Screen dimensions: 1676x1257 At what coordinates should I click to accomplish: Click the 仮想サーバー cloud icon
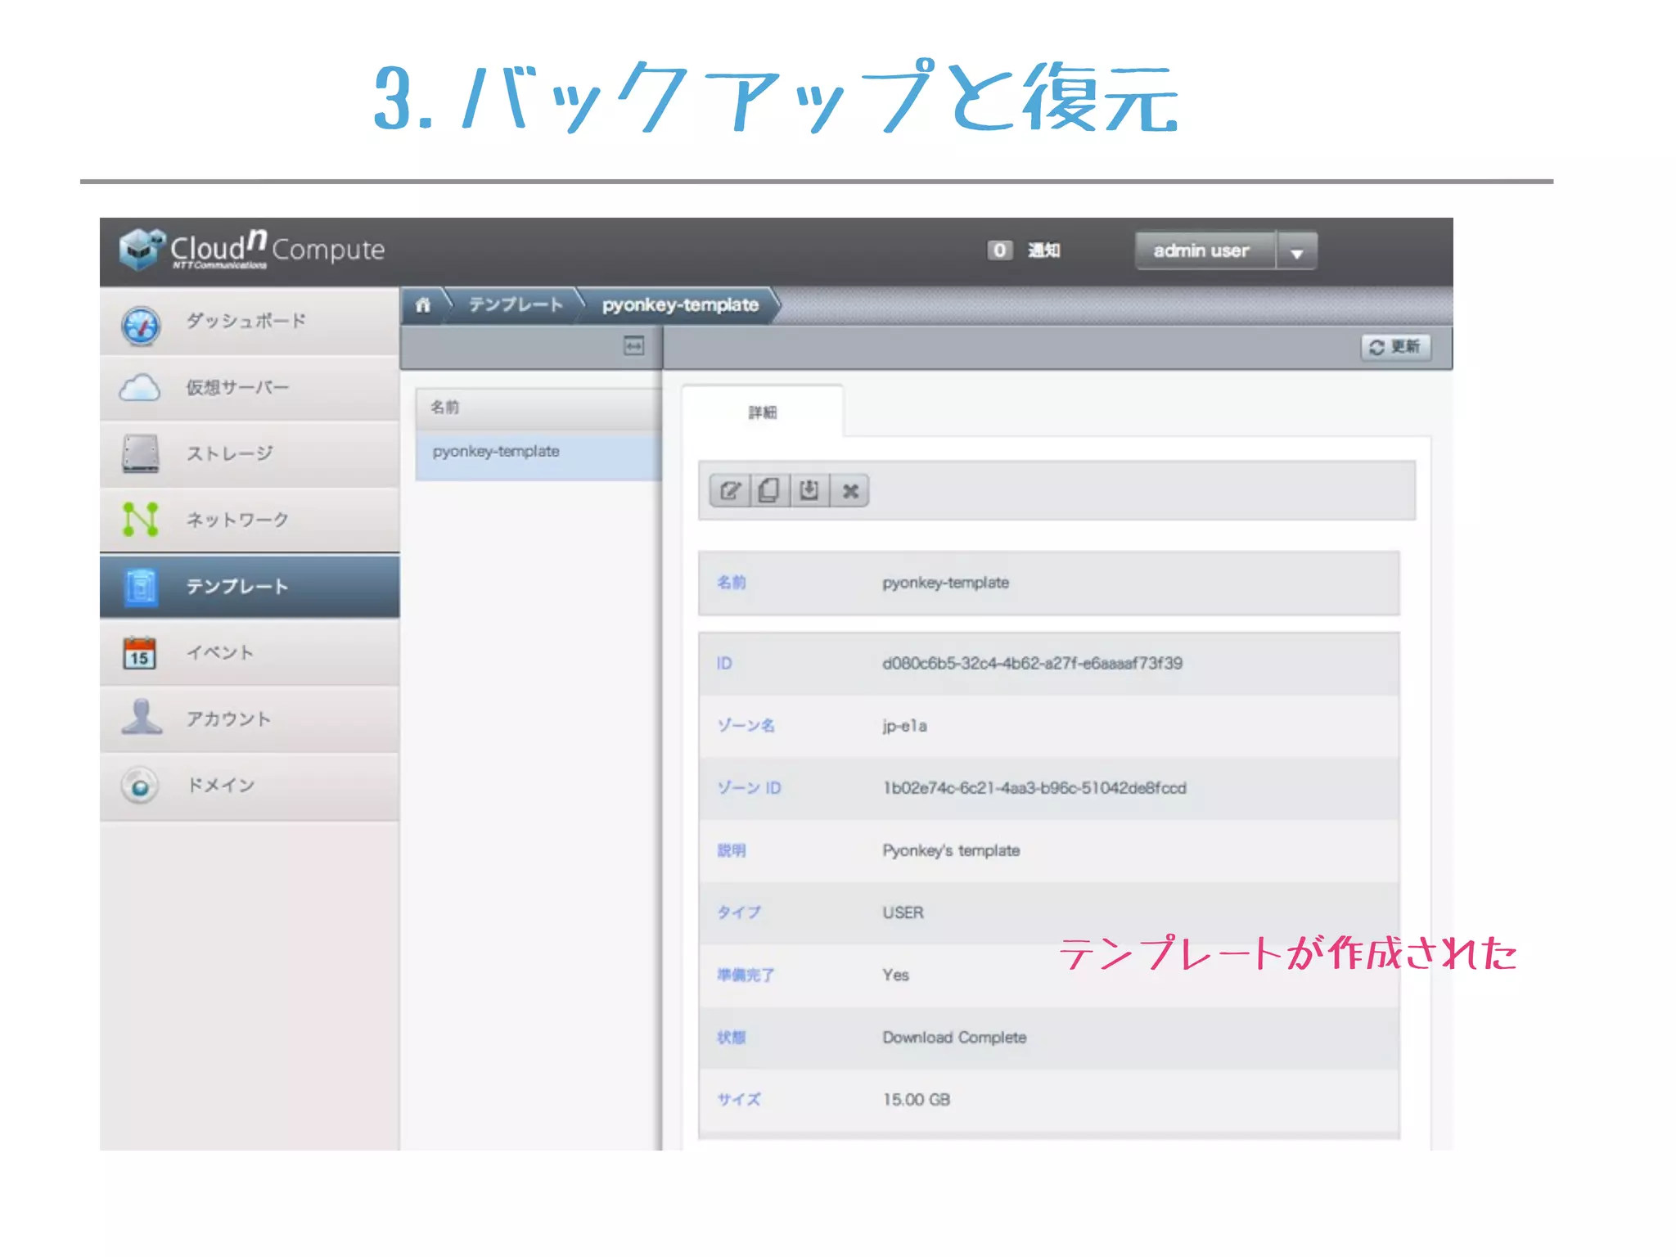[x=140, y=388]
